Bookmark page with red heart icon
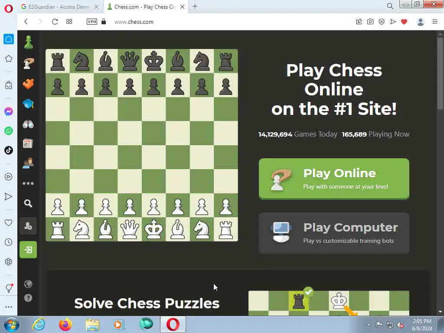444x333 pixels. (404, 22)
